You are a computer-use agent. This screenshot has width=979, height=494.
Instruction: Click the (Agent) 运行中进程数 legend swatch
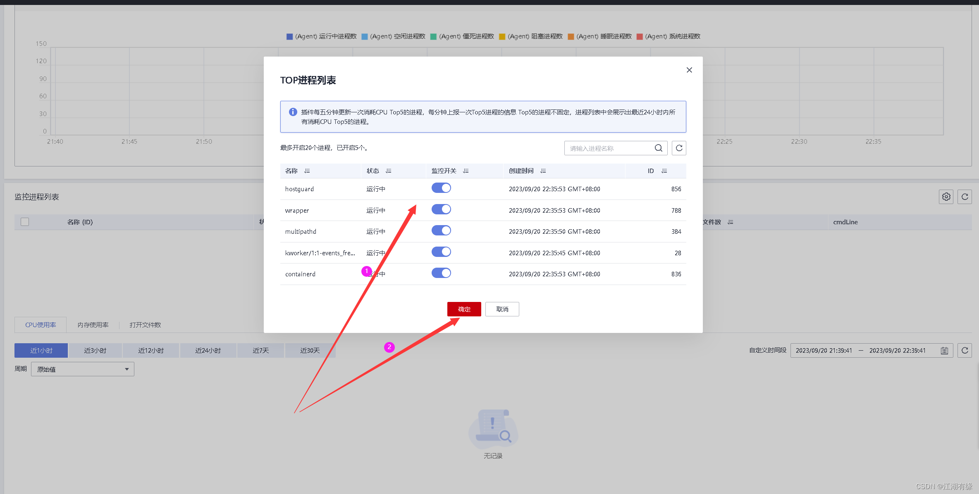point(290,37)
